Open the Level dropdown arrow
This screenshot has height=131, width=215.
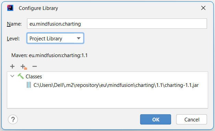pos(79,38)
